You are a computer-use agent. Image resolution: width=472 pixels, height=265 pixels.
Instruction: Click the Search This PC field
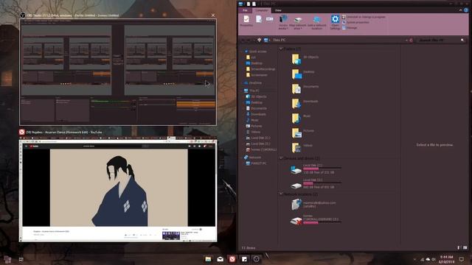click(x=441, y=40)
